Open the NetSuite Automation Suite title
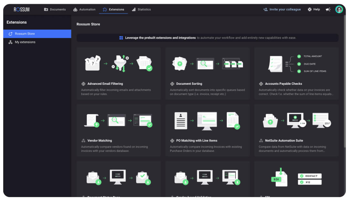This screenshot has width=349, height=201. click(x=284, y=140)
